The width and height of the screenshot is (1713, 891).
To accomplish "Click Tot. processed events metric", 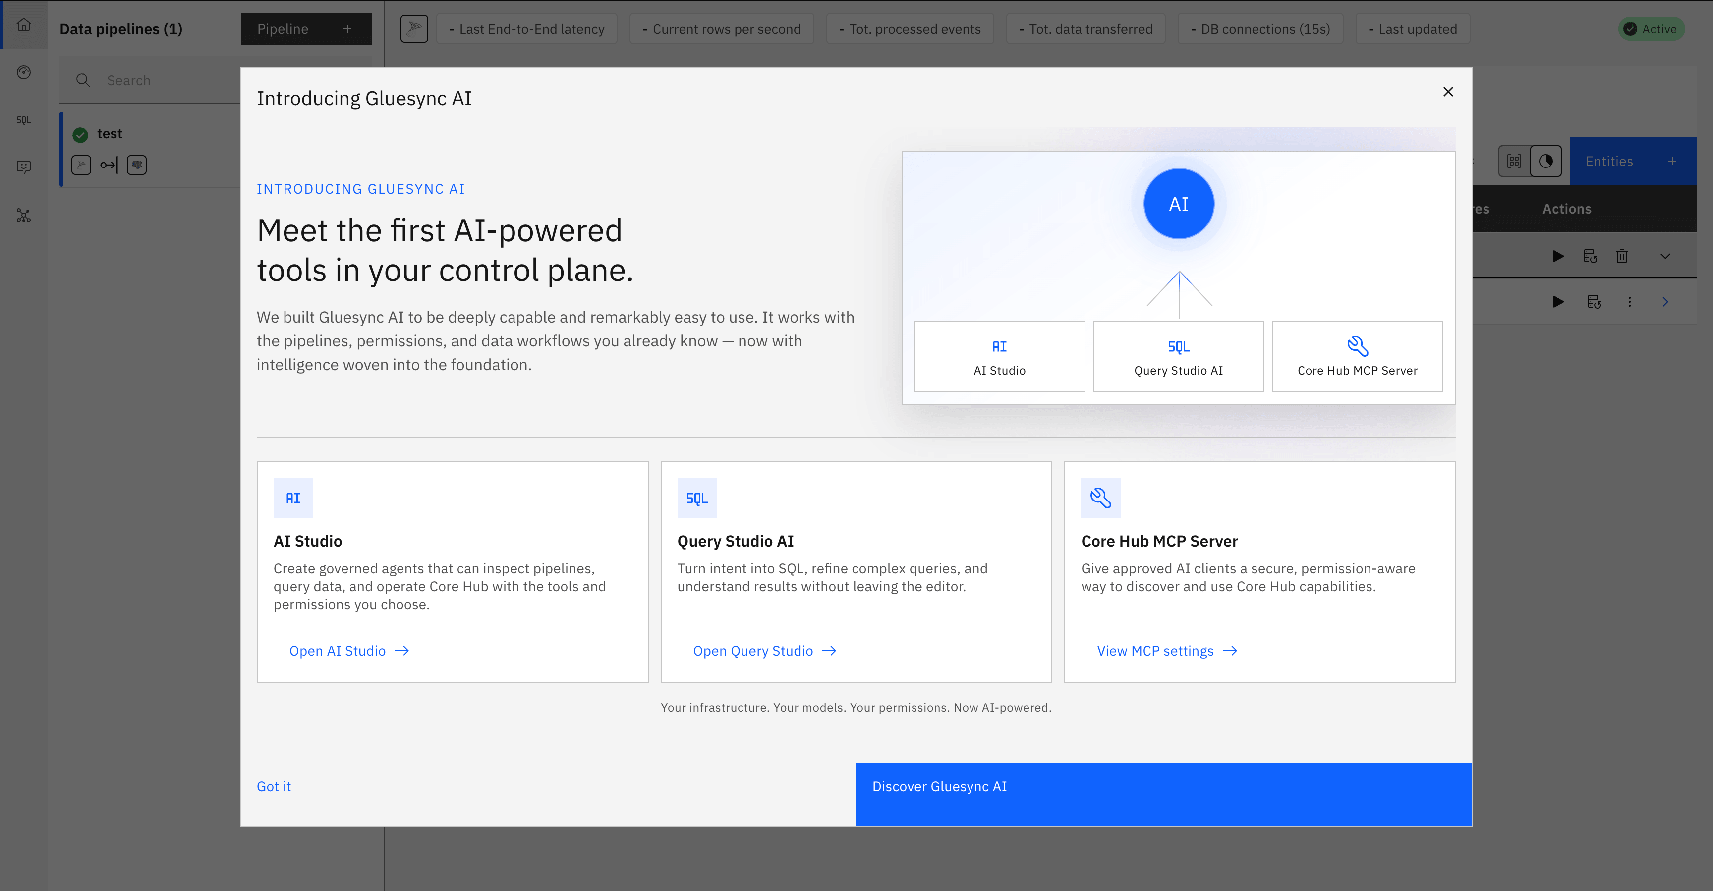I will [x=910, y=29].
